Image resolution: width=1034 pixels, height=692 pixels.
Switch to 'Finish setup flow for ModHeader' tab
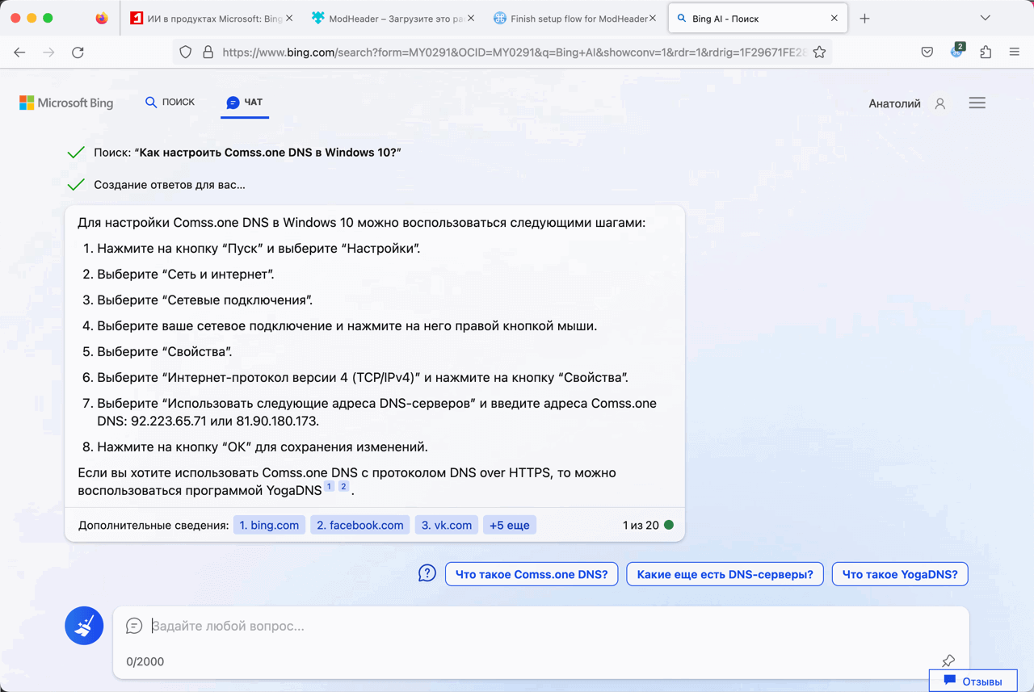point(576,19)
